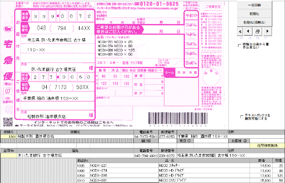Click the 届け日 input cell

168,141
